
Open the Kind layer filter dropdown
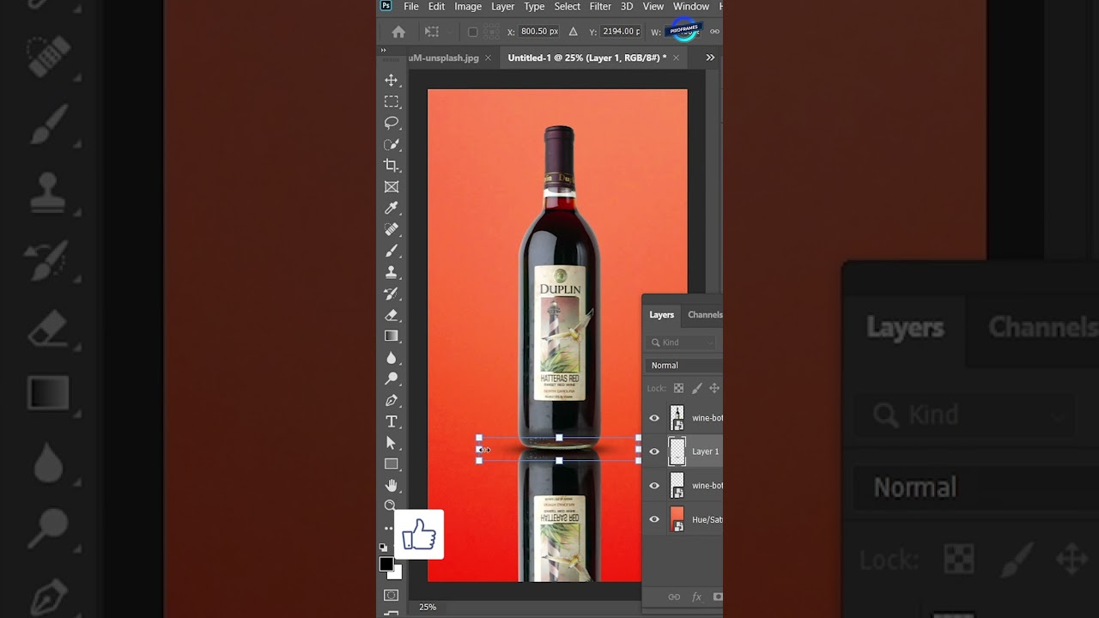(x=683, y=342)
